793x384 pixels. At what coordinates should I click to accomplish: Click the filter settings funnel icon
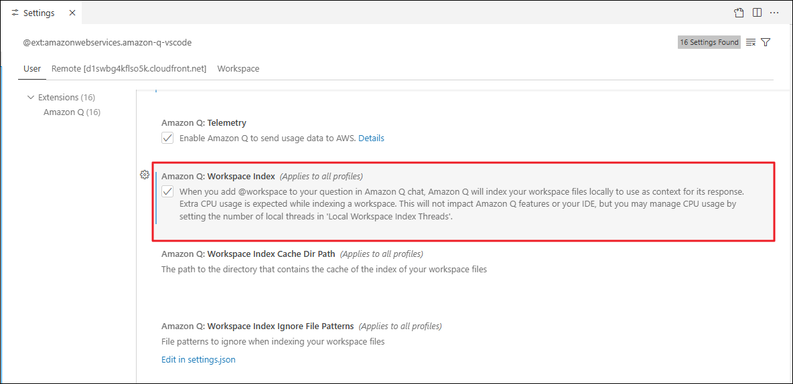click(x=766, y=42)
